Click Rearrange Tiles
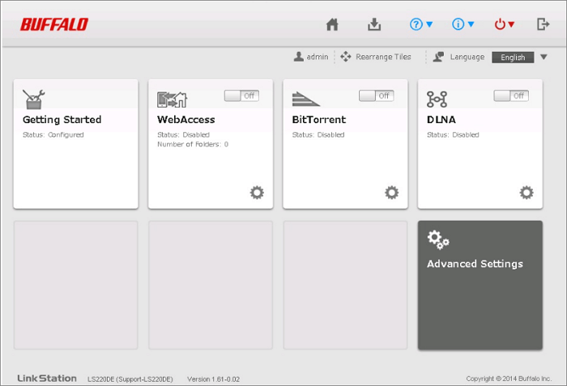 [x=376, y=57]
